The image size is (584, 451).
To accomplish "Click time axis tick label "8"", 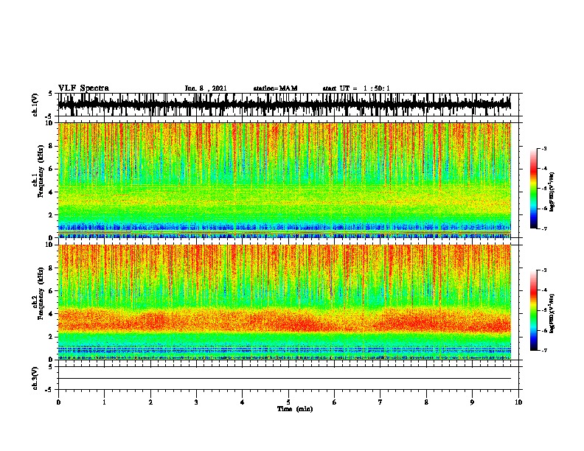I will point(426,402).
